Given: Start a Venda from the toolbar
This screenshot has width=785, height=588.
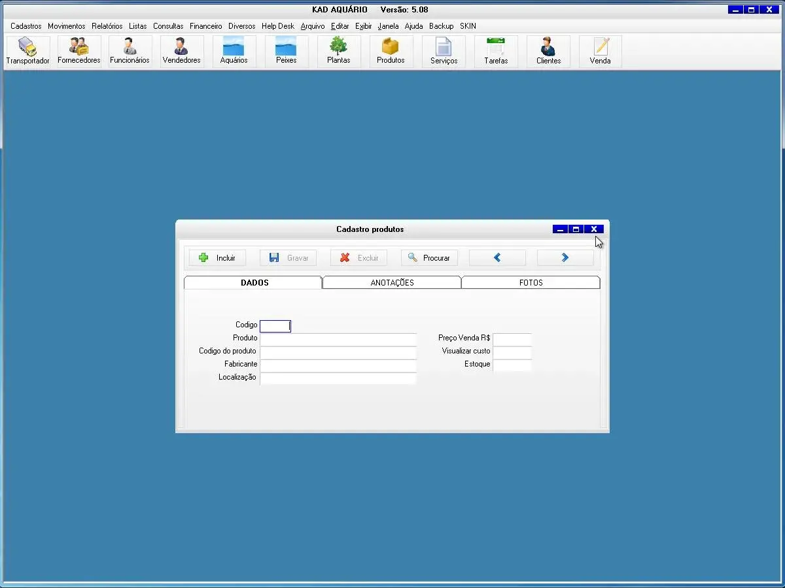Looking at the screenshot, I should tap(601, 52).
